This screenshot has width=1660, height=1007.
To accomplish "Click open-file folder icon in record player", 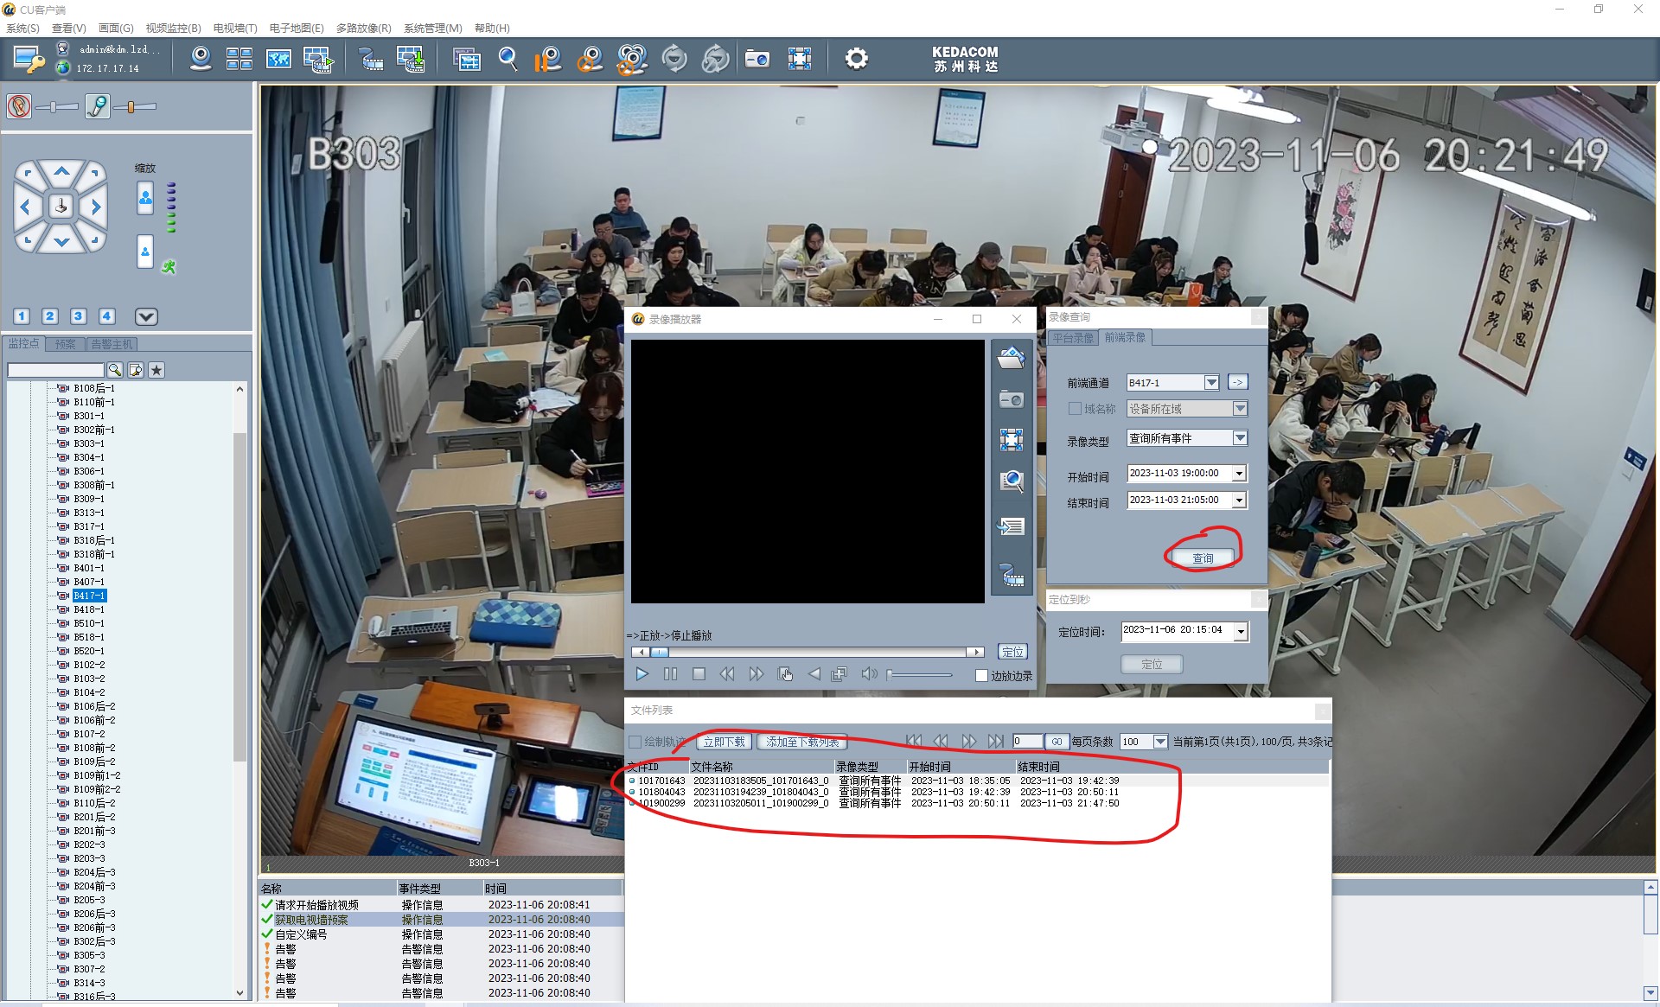I will click(1011, 358).
